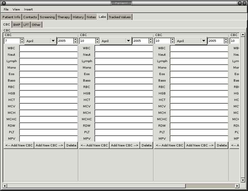Click the horizontal scrollbar left arrow
248x191 pixels.
click(5, 186)
